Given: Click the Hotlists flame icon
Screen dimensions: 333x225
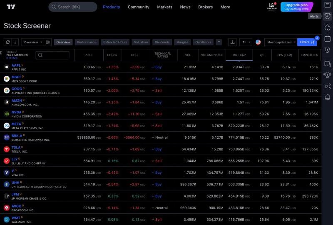Looking at the screenshot, I should pyautogui.click(x=328, y=27).
